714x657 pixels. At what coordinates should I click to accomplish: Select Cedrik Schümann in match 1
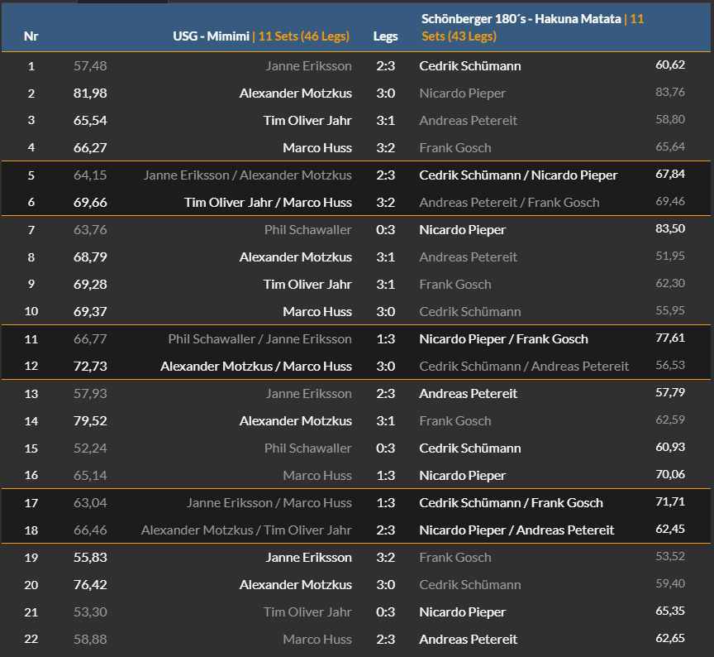pos(470,65)
